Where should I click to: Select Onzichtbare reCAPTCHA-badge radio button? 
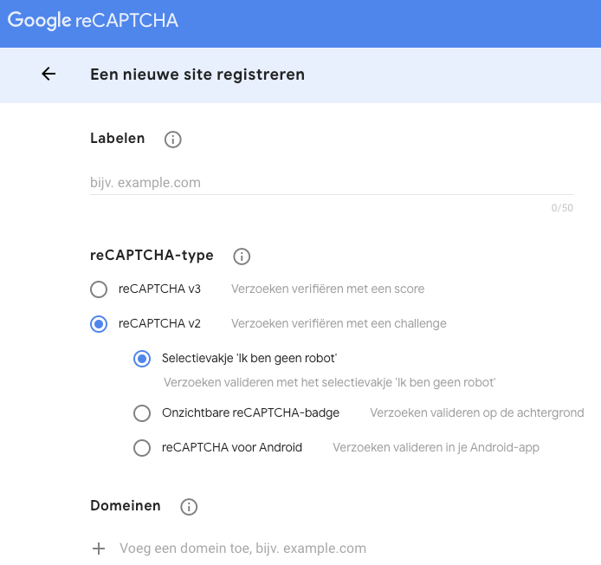coord(142,413)
